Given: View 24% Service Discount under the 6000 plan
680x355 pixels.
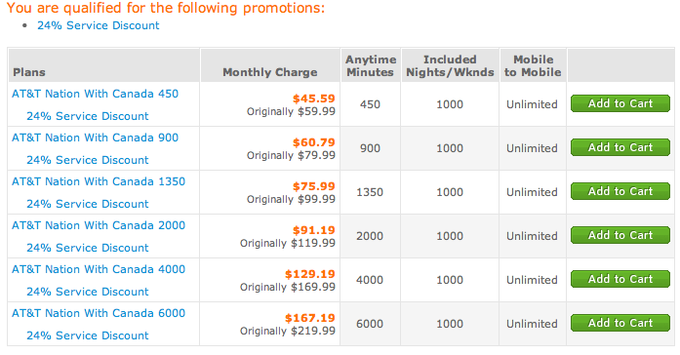Looking at the screenshot, I should click(x=88, y=335).
